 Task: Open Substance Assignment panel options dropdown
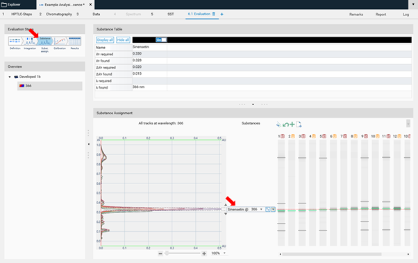pyautogui.click(x=408, y=123)
